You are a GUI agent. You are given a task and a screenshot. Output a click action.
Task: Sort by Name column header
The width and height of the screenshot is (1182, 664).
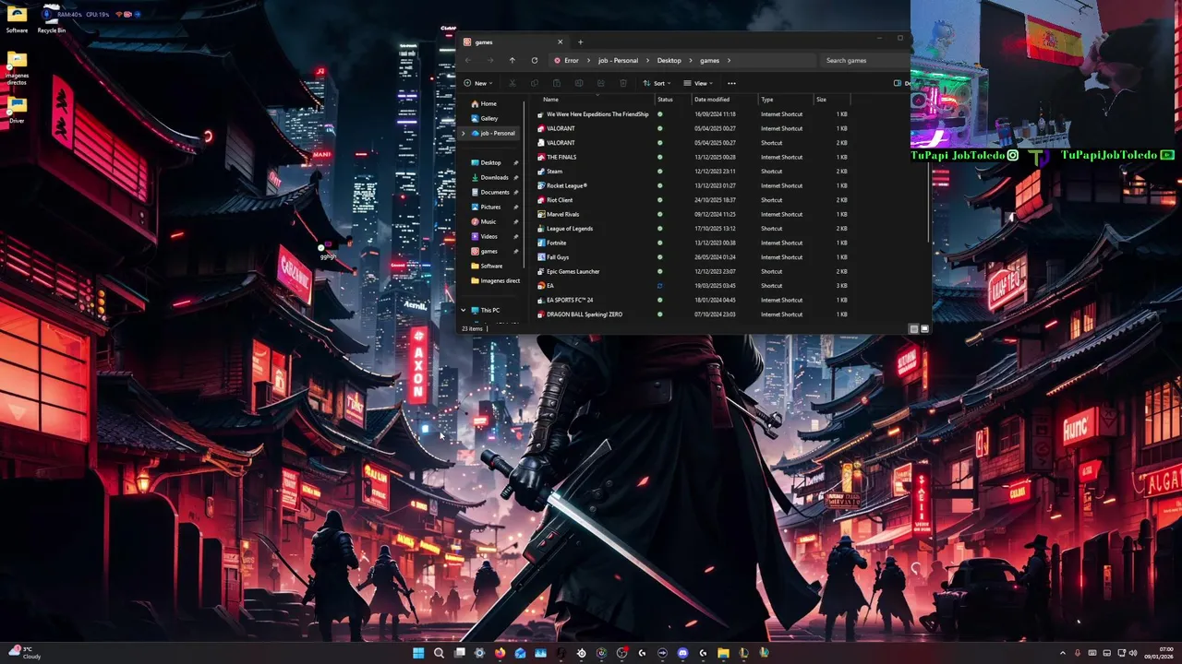[550, 100]
